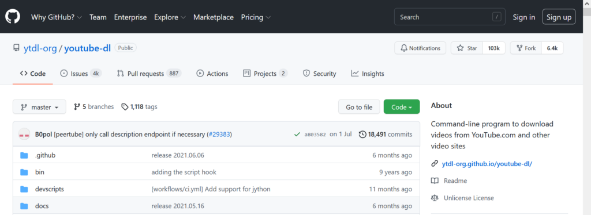
Task: Expand the Pricing menu
Action: pyautogui.click(x=256, y=17)
